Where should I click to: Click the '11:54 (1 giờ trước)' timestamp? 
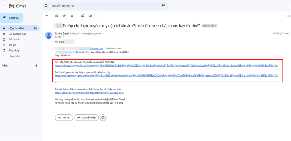[281, 33]
